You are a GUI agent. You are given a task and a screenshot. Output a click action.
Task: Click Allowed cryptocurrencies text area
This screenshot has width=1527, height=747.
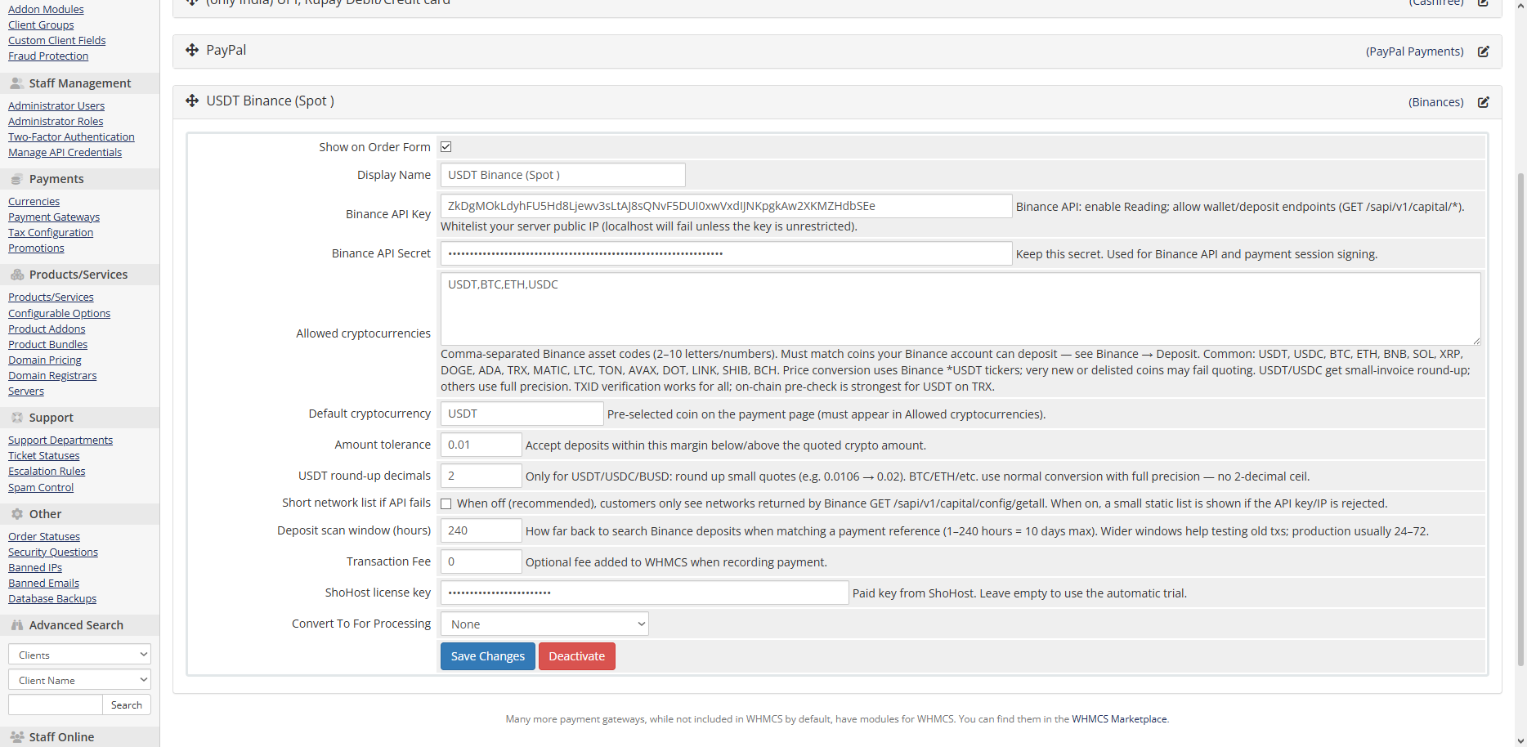pyautogui.click(x=961, y=309)
